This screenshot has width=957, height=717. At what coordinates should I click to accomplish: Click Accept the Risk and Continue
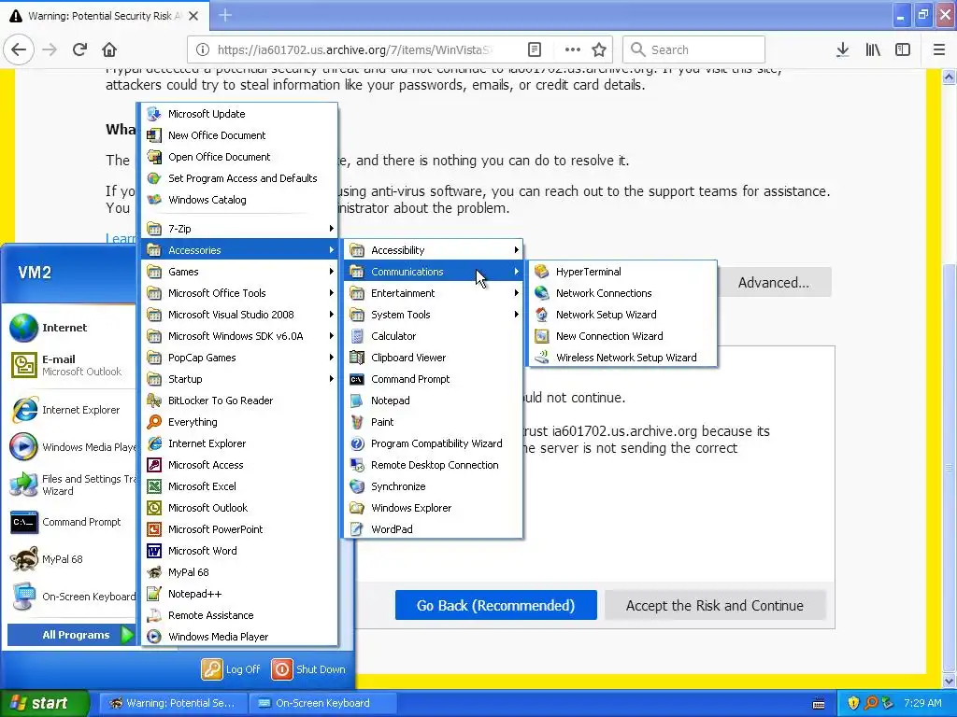(x=715, y=605)
